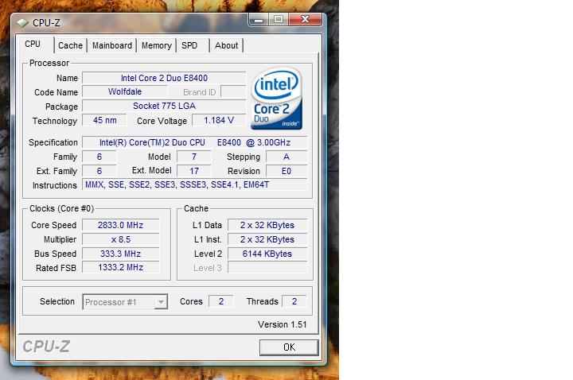
Task: Go to the SPD tab
Action: click(x=189, y=45)
